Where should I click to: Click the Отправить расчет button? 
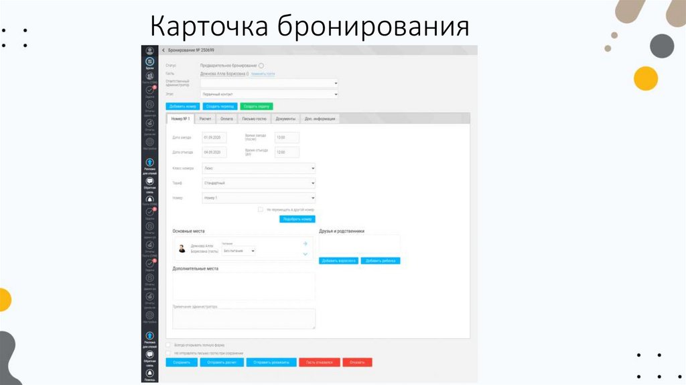click(222, 362)
